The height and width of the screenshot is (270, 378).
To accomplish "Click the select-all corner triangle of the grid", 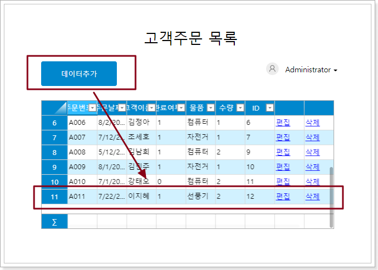I will click(54, 108).
